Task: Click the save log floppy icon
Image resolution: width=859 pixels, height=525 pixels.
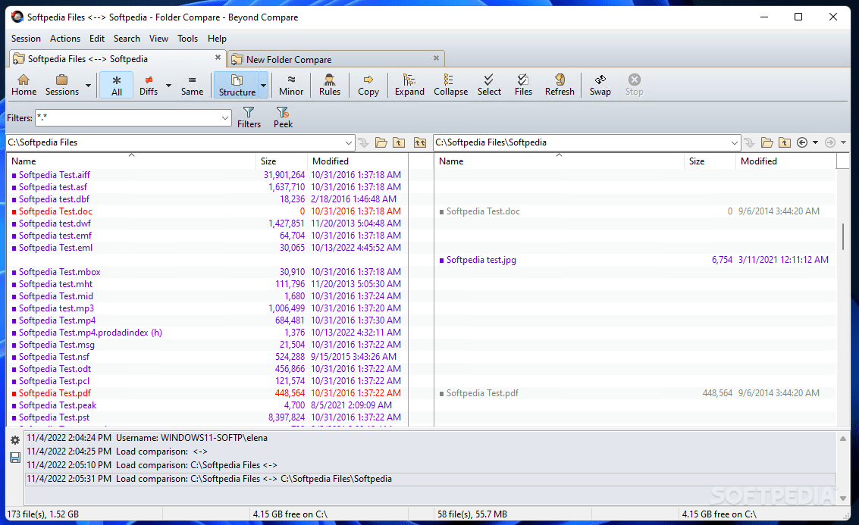Action: (15, 457)
